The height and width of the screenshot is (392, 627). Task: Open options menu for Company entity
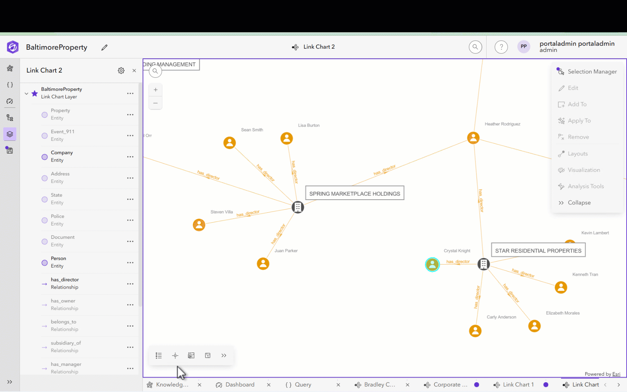tap(130, 157)
